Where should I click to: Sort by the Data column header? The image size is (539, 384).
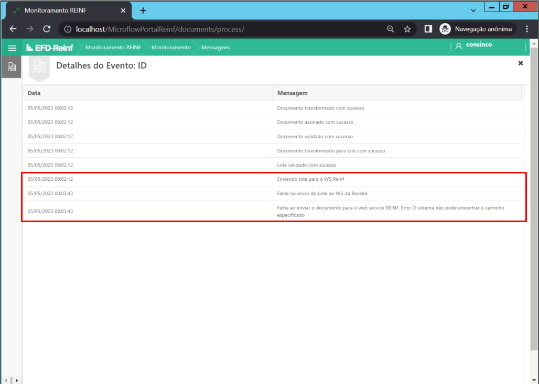click(x=35, y=93)
